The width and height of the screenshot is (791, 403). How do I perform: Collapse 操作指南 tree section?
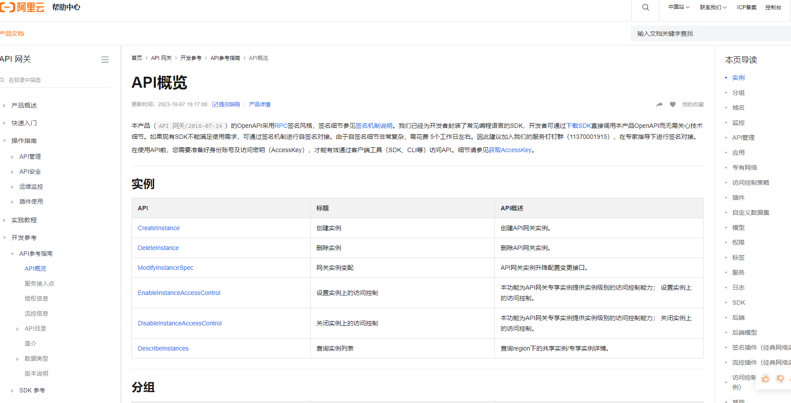[4, 141]
